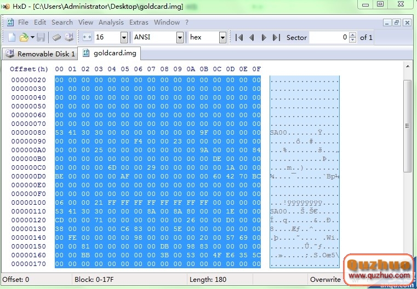Open the View menu
The image size is (417, 289).
(85, 22)
